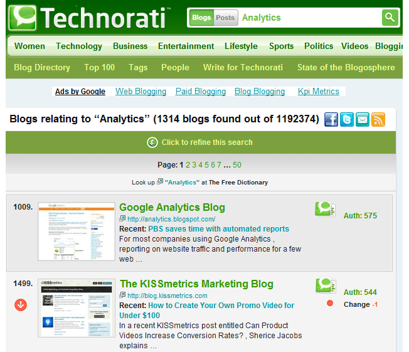Open How to Create Your Own Promo Video post
This screenshot has height=352, width=409.
coord(206,310)
